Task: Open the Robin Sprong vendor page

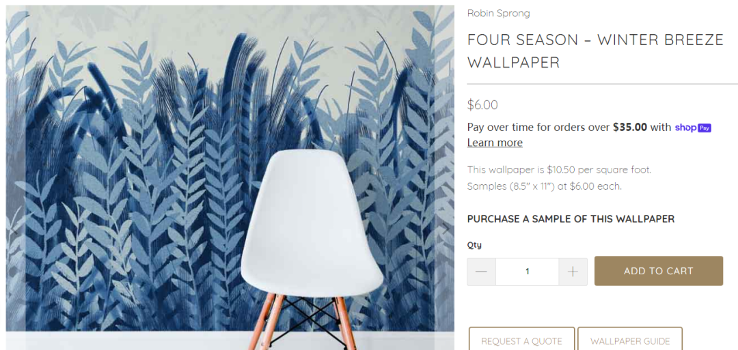Action: point(498,13)
